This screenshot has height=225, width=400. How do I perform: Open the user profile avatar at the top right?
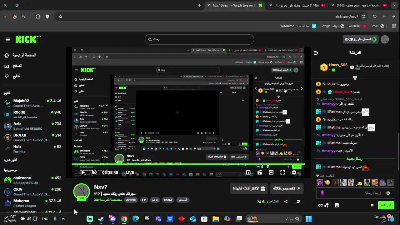click(x=385, y=39)
